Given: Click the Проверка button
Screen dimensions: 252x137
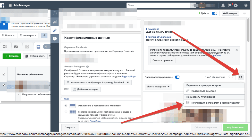Looking at the screenshot, I should click(x=230, y=13).
